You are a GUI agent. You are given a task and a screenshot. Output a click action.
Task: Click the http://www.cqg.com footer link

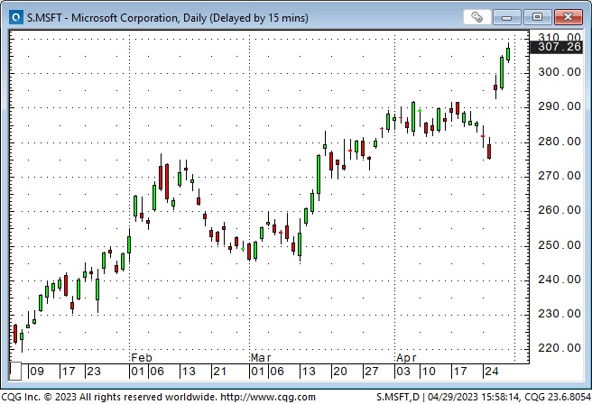pyautogui.click(x=268, y=397)
